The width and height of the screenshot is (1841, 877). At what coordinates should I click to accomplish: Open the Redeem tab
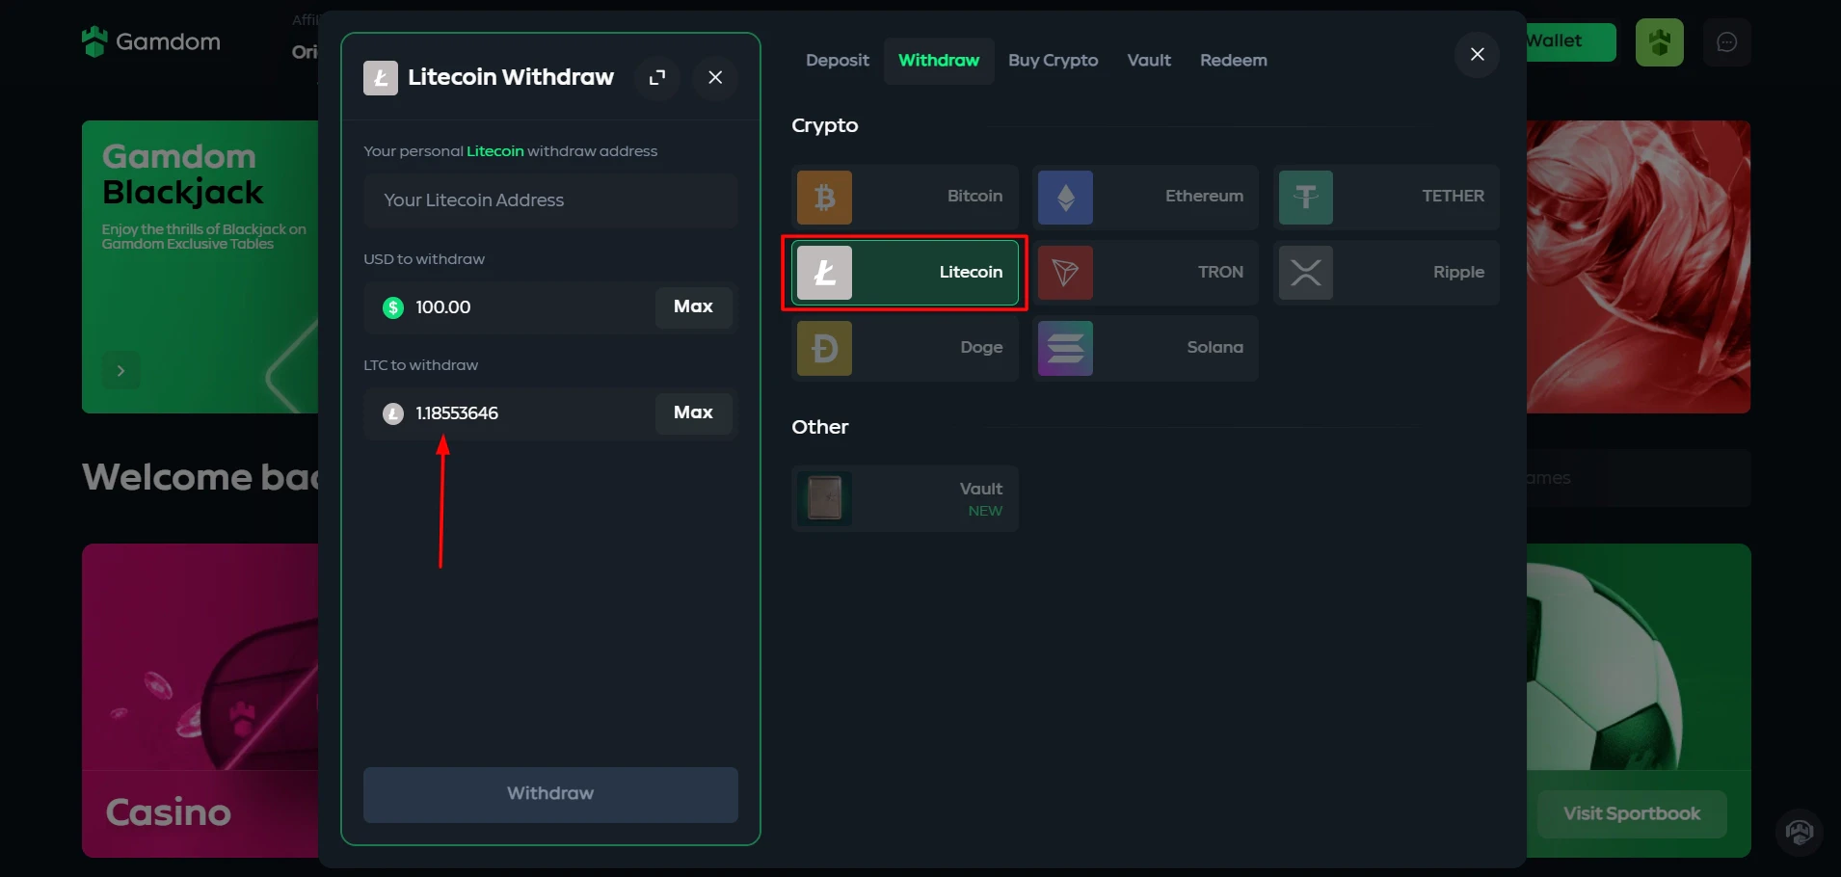(1233, 61)
